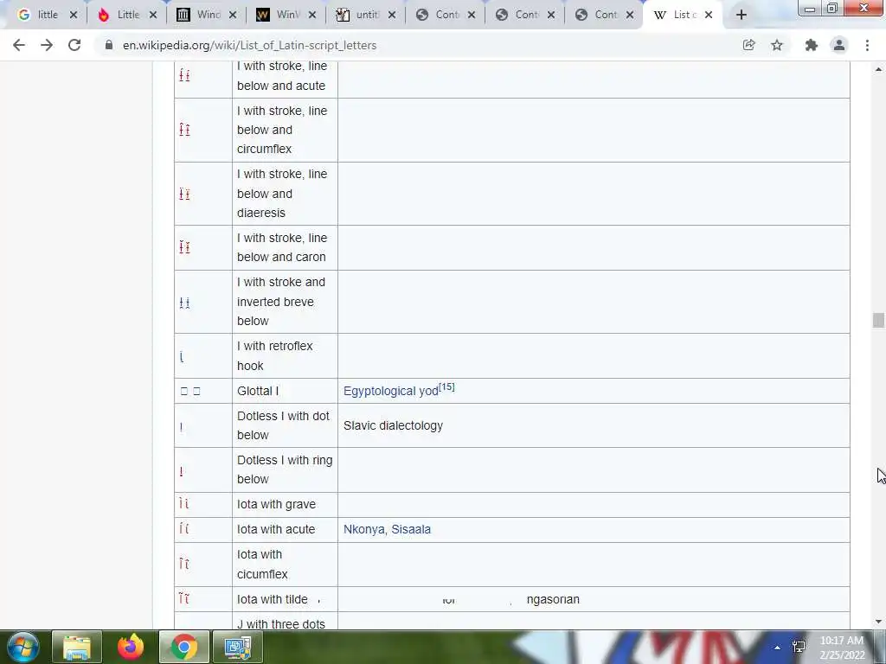Open the Nkonya link
The image size is (886, 664).
point(364,529)
